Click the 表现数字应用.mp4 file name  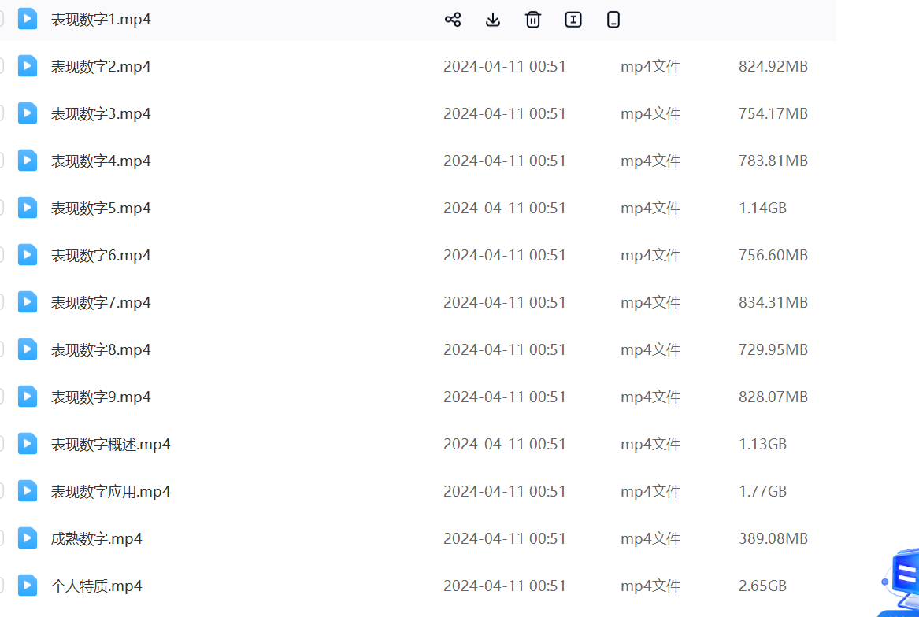110,492
